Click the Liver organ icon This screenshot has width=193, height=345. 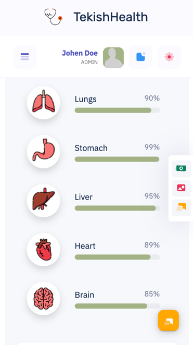tap(44, 201)
